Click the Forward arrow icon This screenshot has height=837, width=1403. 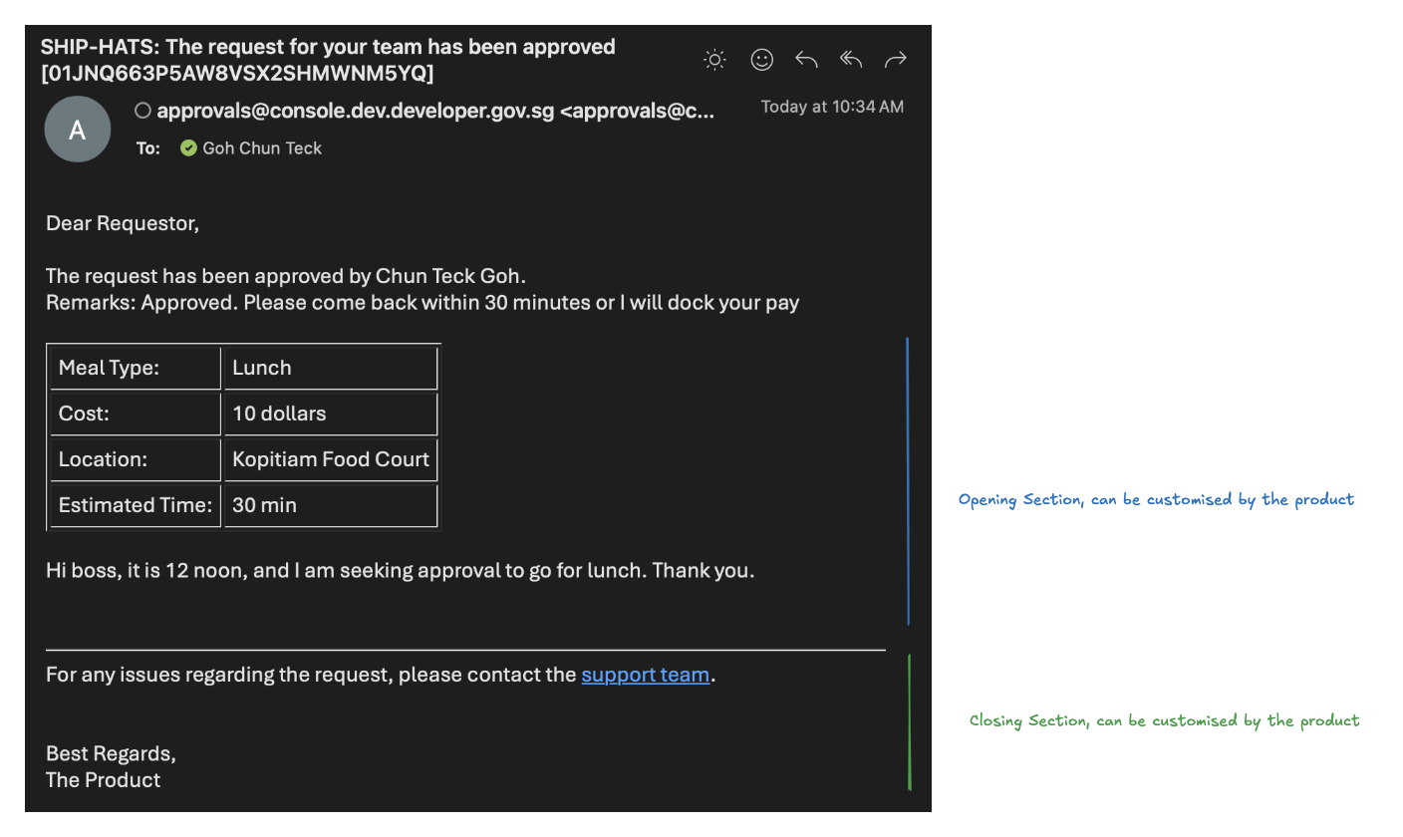point(896,60)
